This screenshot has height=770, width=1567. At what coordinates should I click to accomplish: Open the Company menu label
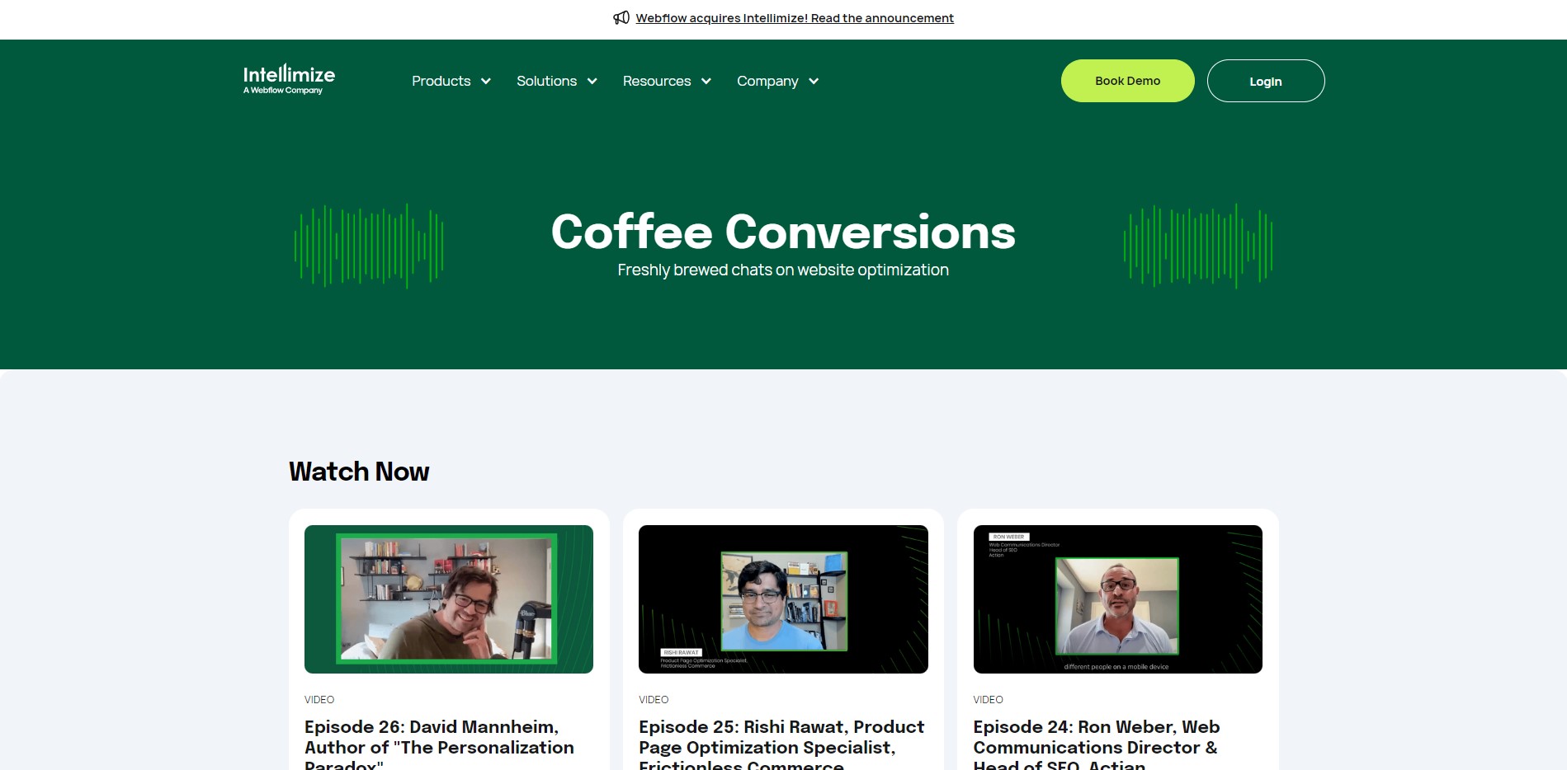click(x=767, y=81)
